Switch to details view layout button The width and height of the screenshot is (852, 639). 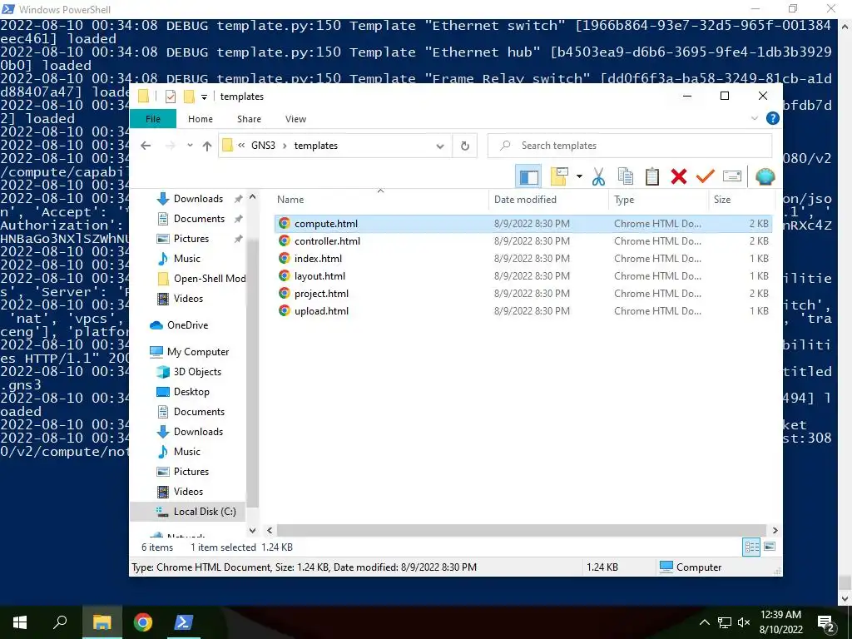[x=751, y=547]
